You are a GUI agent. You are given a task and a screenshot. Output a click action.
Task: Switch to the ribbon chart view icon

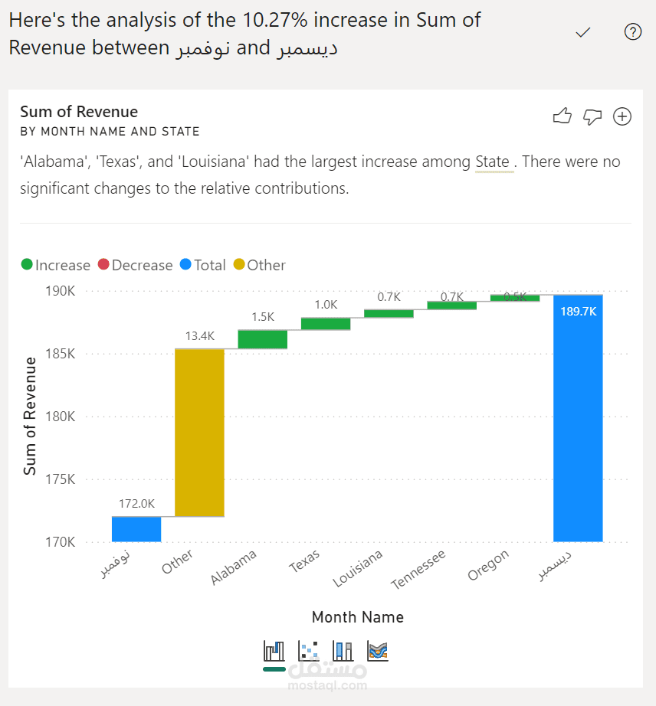pyautogui.click(x=378, y=651)
